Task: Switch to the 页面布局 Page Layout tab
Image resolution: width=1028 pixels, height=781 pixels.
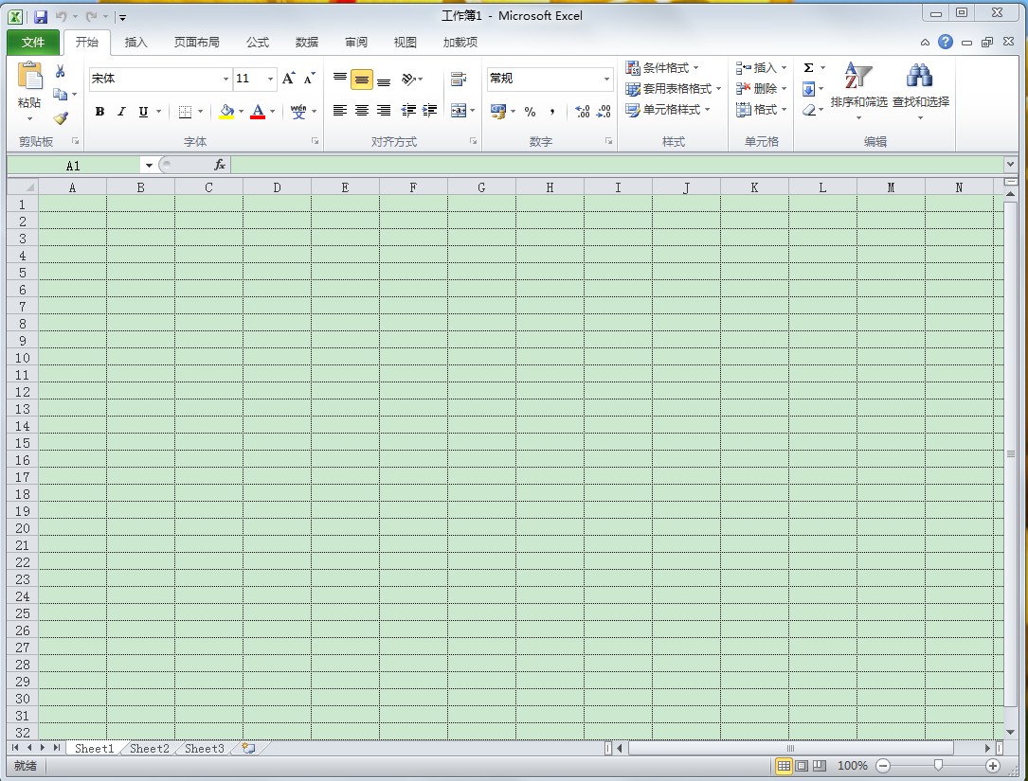Action: pos(197,43)
